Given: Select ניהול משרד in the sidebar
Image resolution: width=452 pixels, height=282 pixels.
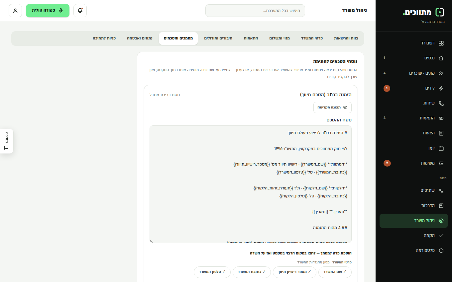Looking at the screenshot, I should pos(414,221).
